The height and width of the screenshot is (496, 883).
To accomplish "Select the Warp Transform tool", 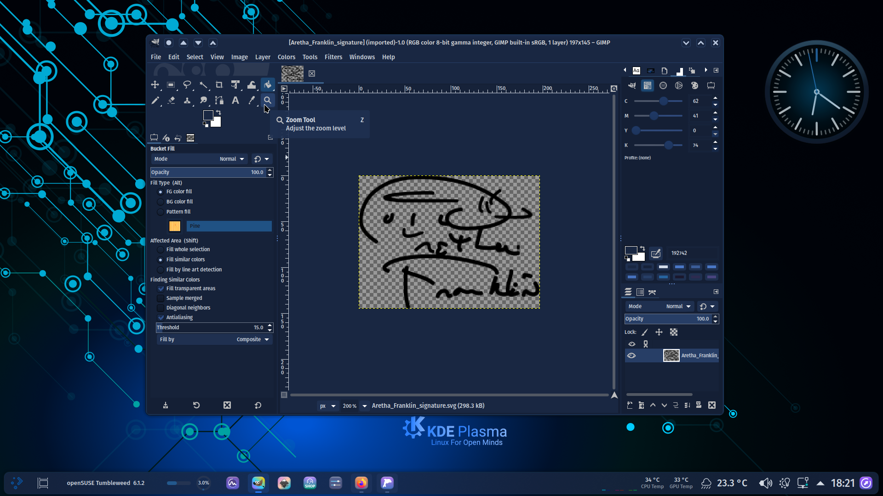I will click(252, 85).
